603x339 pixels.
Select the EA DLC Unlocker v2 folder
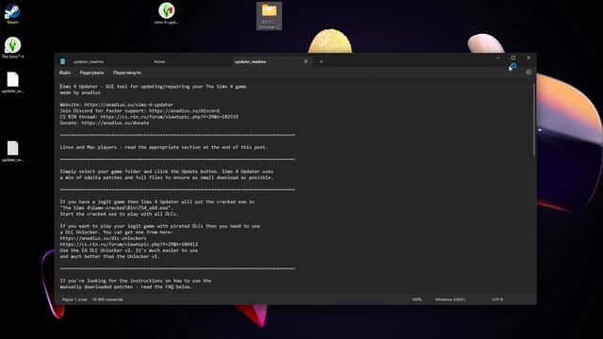pos(269,16)
